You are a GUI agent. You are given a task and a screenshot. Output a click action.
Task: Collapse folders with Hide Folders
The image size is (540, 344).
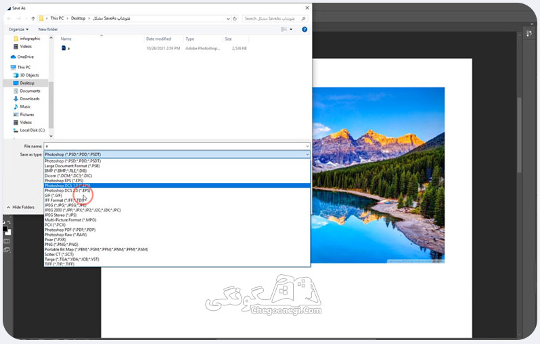point(21,207)
